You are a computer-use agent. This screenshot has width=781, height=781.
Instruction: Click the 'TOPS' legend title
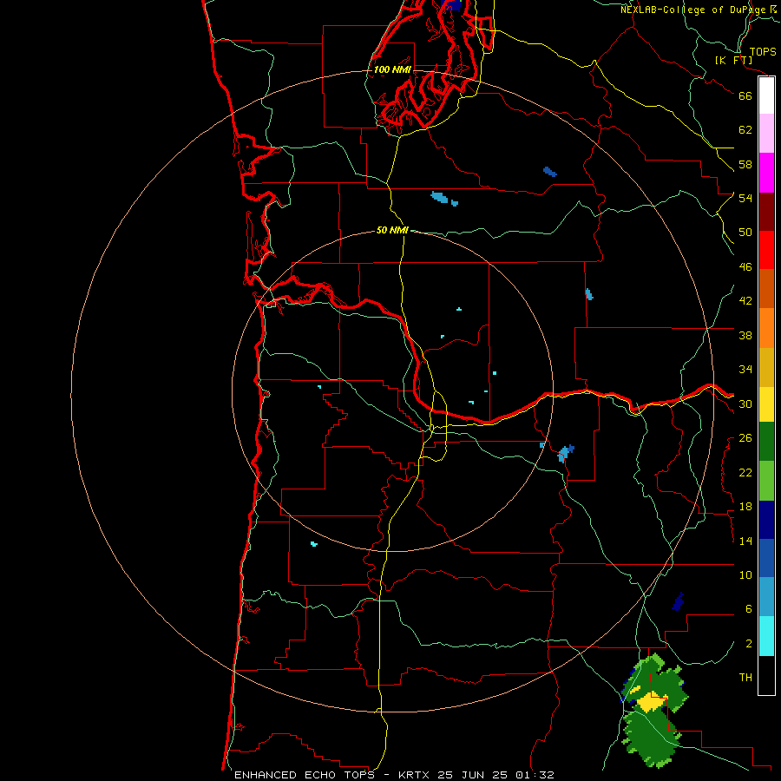763,52
